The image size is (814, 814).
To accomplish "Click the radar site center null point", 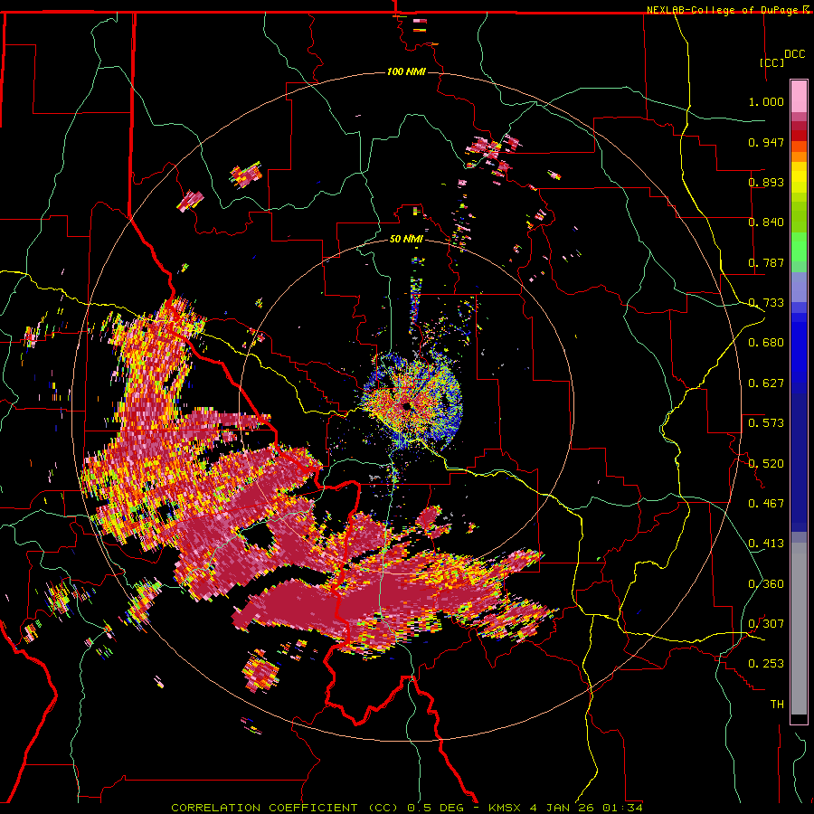I will [406, 406].
